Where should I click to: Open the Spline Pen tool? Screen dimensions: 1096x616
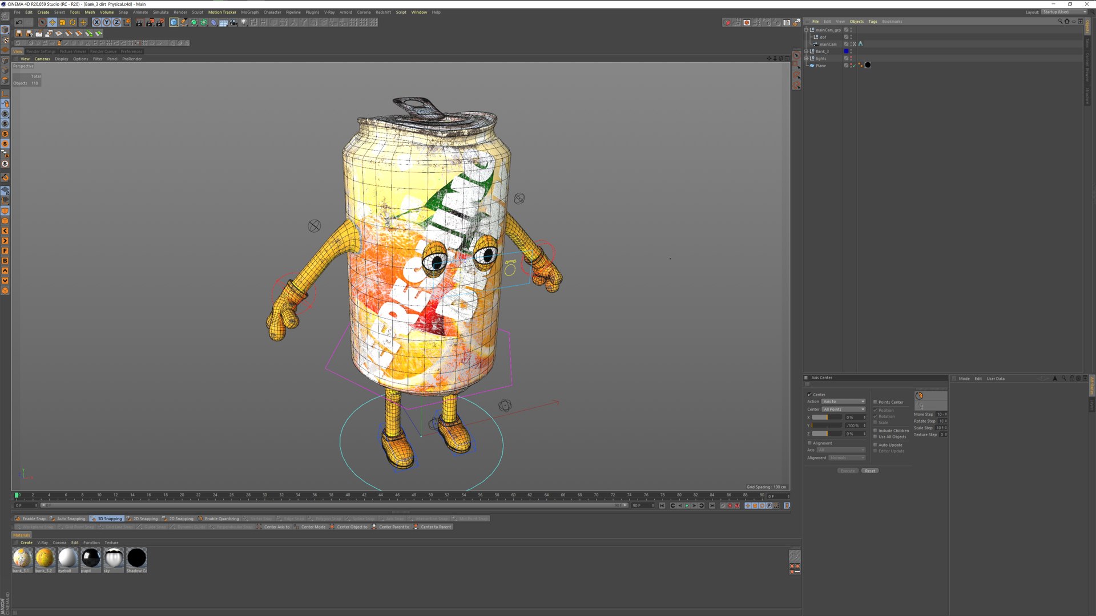pyautogui.click(x=183, y=22)
